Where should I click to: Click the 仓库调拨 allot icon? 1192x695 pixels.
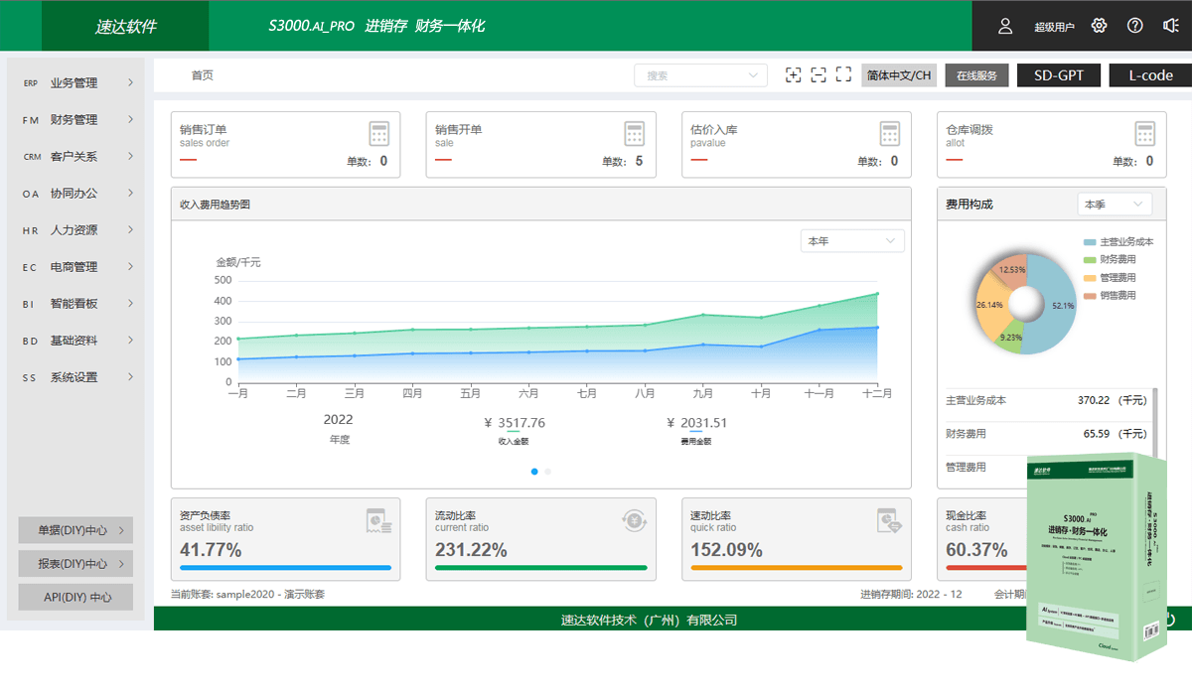(1144, 134)
